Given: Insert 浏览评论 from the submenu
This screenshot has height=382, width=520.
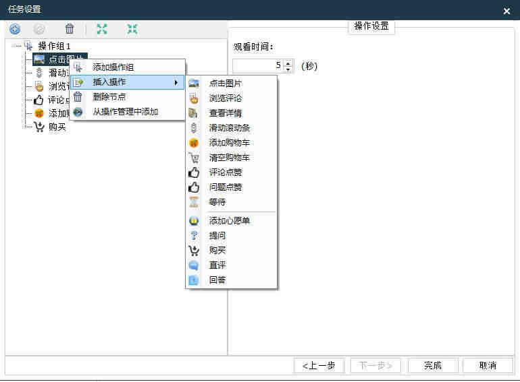Looking at the screenshot, I should tap(231, 98).
